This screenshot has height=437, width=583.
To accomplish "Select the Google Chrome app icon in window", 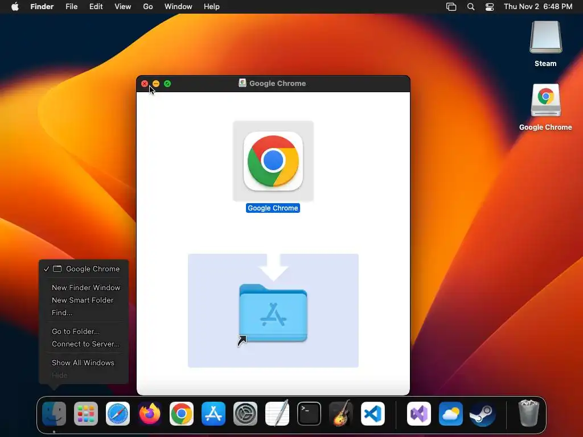I will pos(273,161).
